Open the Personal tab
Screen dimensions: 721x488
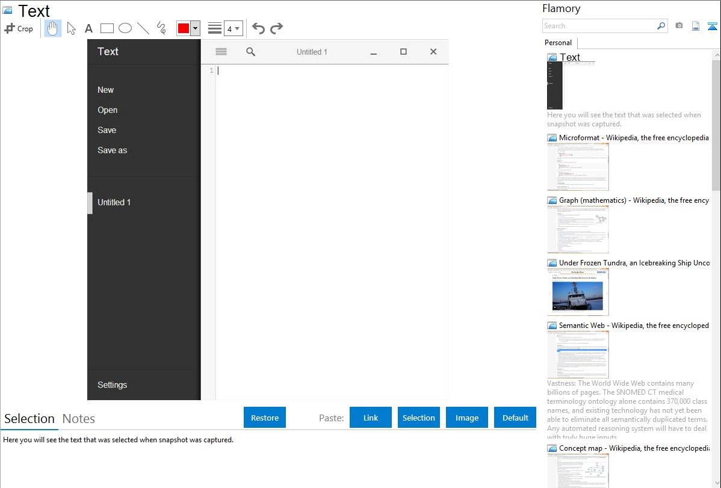point(558,43)
